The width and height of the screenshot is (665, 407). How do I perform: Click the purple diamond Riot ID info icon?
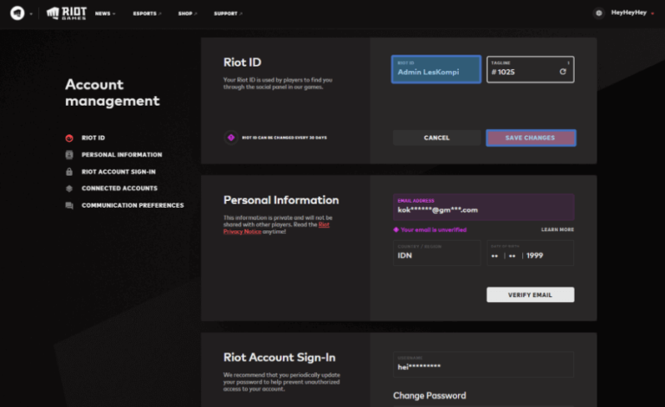[231, 138]
